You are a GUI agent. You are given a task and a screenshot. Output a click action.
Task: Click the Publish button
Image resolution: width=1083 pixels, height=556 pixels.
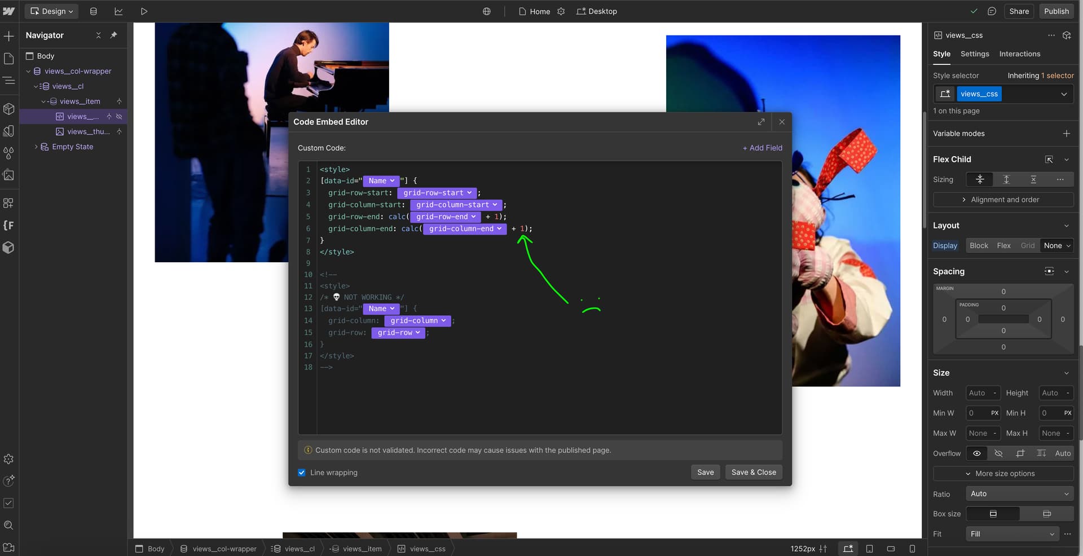(1056, 11)
